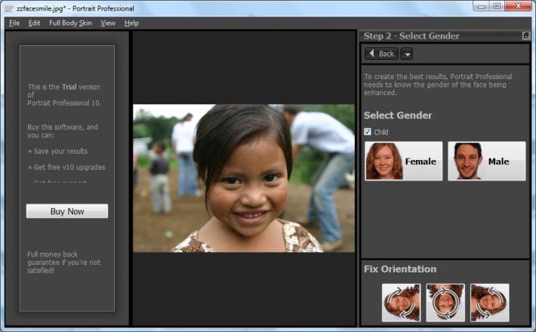Minimize the Portrait Professional window
This screenshot has height=332, width=536.
(x=482, y=6)
